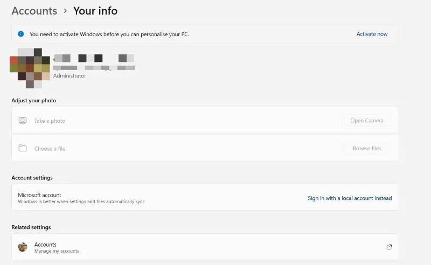Click the 'Account settings' heading

(x=32, y=178)
